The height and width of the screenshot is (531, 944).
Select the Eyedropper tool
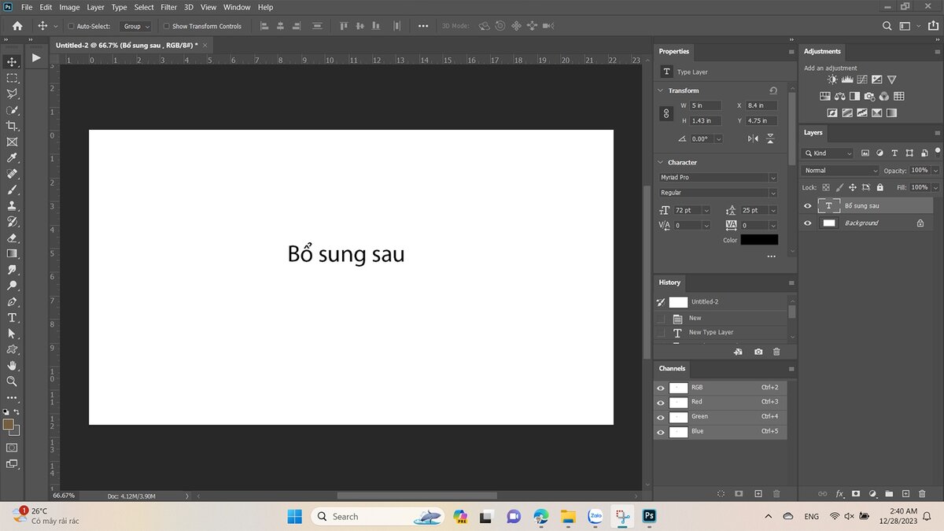tap(12, 158)
